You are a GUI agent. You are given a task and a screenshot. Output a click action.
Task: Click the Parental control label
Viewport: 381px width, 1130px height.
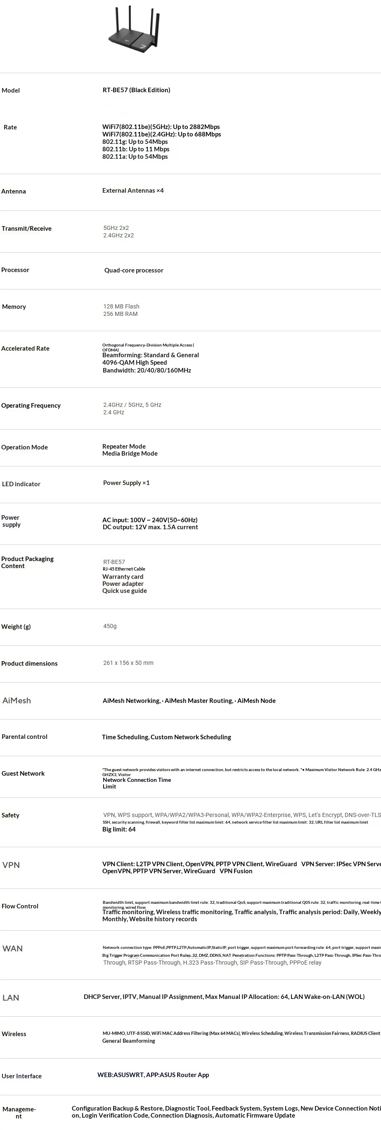click(24, 736)
